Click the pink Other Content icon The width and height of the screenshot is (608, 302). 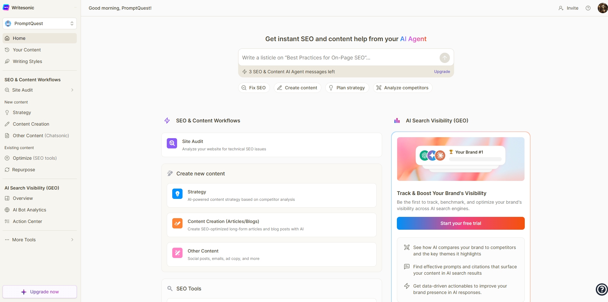[177, 253]
